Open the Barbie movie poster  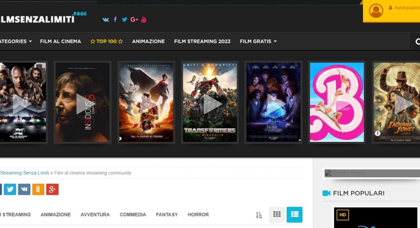[x=337, y=102]
